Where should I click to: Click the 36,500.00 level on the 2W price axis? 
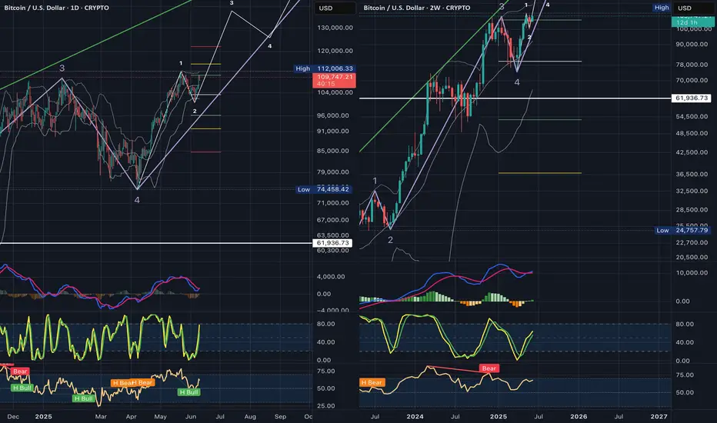pyautogui.click(x=692, y=174)
